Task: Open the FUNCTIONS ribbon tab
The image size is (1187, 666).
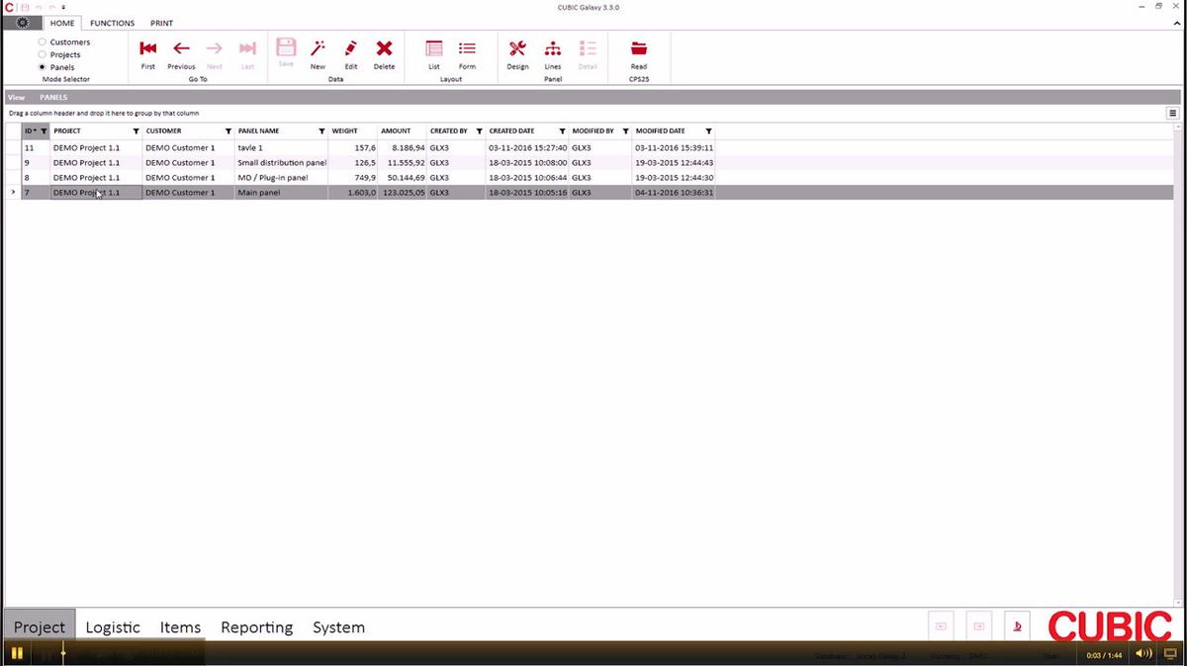Action: click(112, 23)
